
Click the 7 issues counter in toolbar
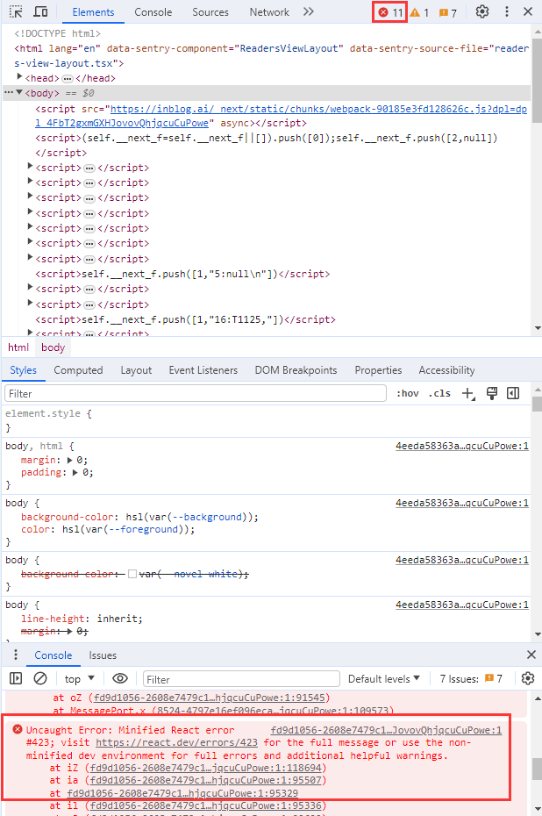click(x=448, y=12)
